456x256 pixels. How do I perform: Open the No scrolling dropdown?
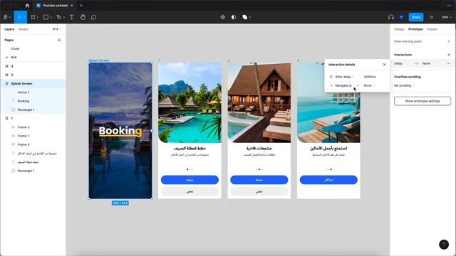[x=404, y=85]
